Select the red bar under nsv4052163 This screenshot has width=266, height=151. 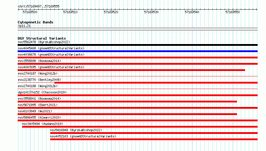coord(154,139)
